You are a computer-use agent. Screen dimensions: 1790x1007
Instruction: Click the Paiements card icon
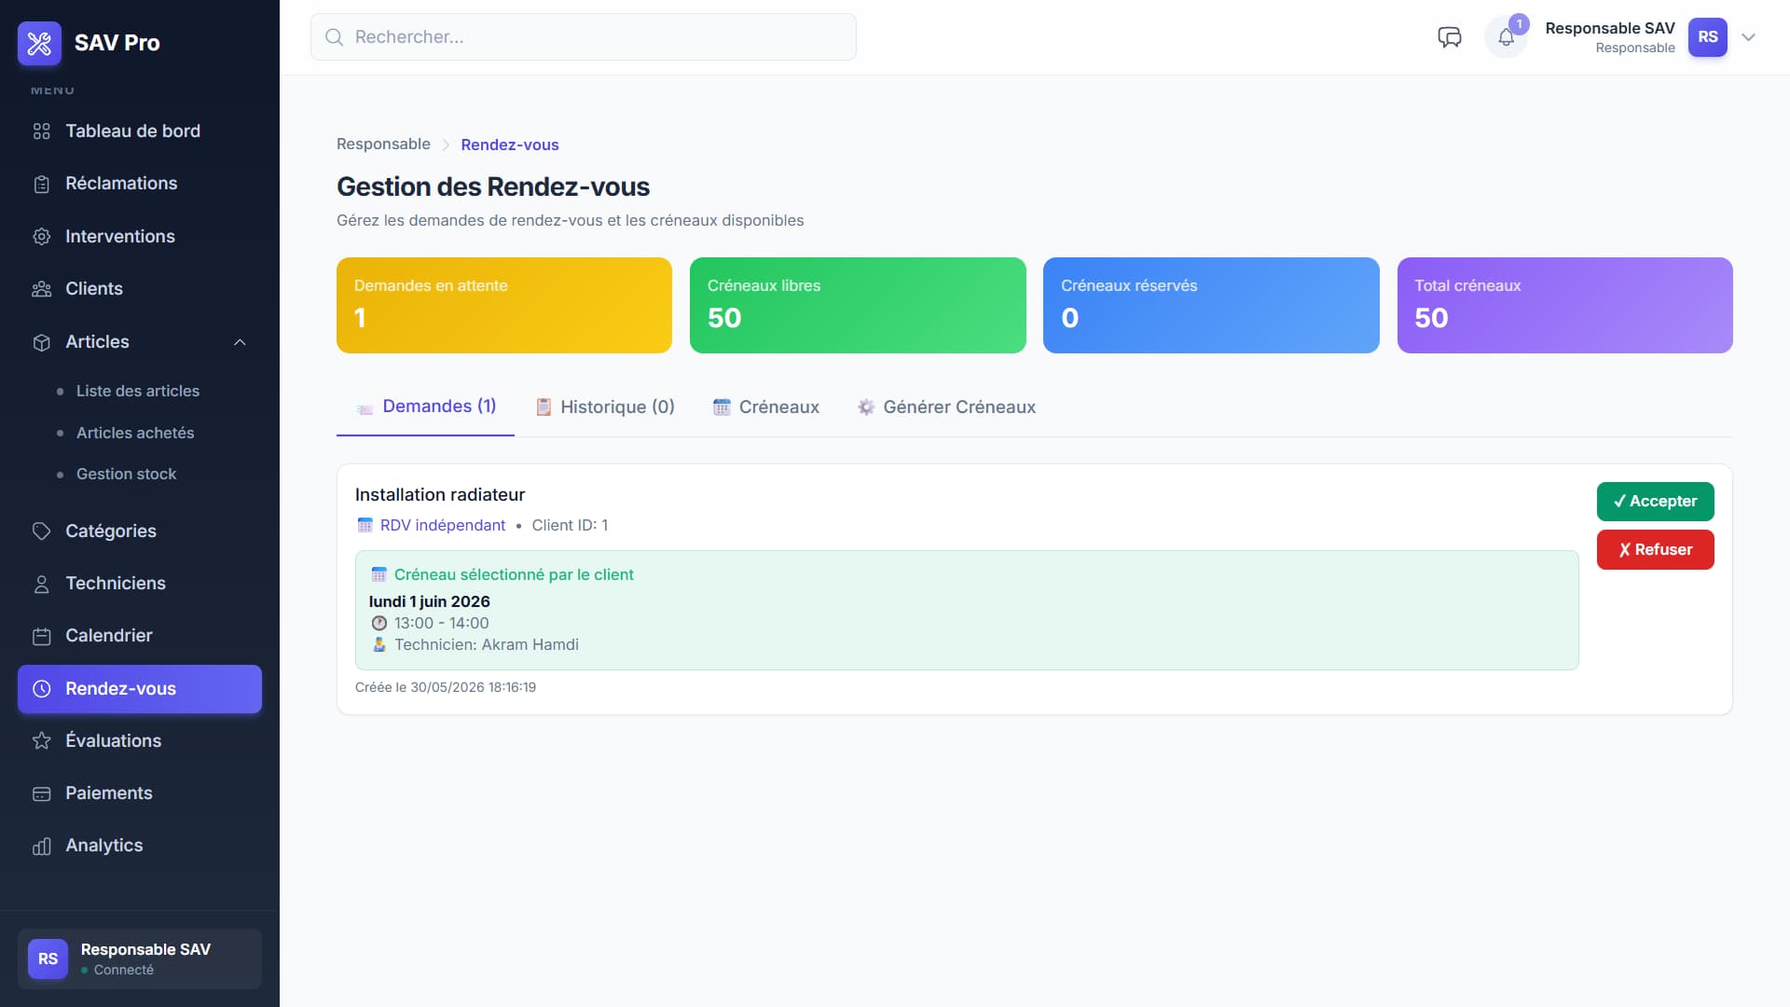41,794
